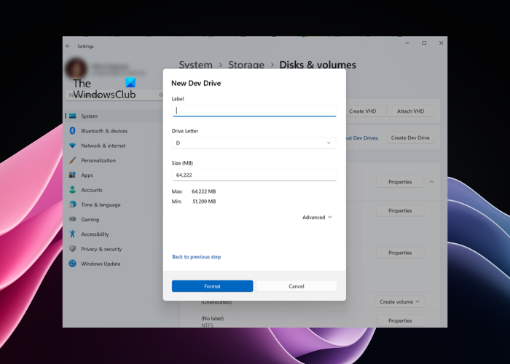Cancel the New Dev Drive dialog

coord(297,286)
